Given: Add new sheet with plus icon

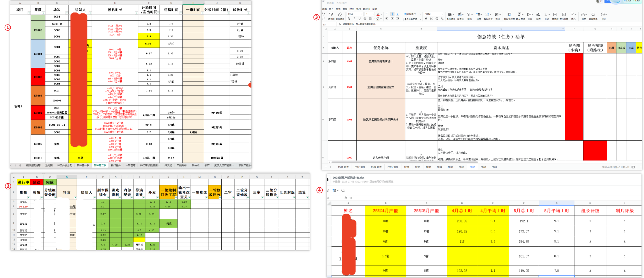Looking at the screenshot, I should (331, 167).
